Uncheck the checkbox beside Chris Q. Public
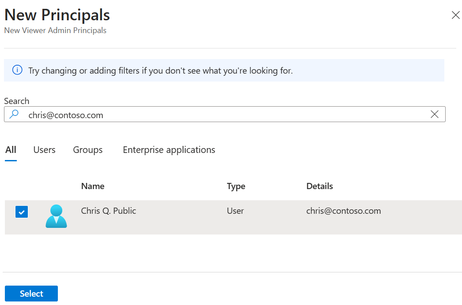Screen dimensions: 462x305 (x=21, y=212)
